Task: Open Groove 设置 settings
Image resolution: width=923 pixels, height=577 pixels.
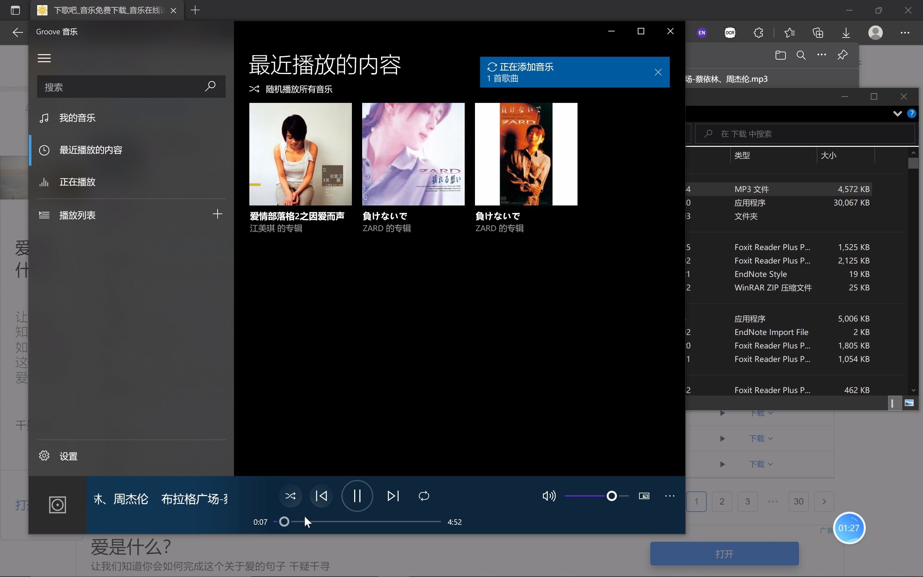Action: coord(131,456)
